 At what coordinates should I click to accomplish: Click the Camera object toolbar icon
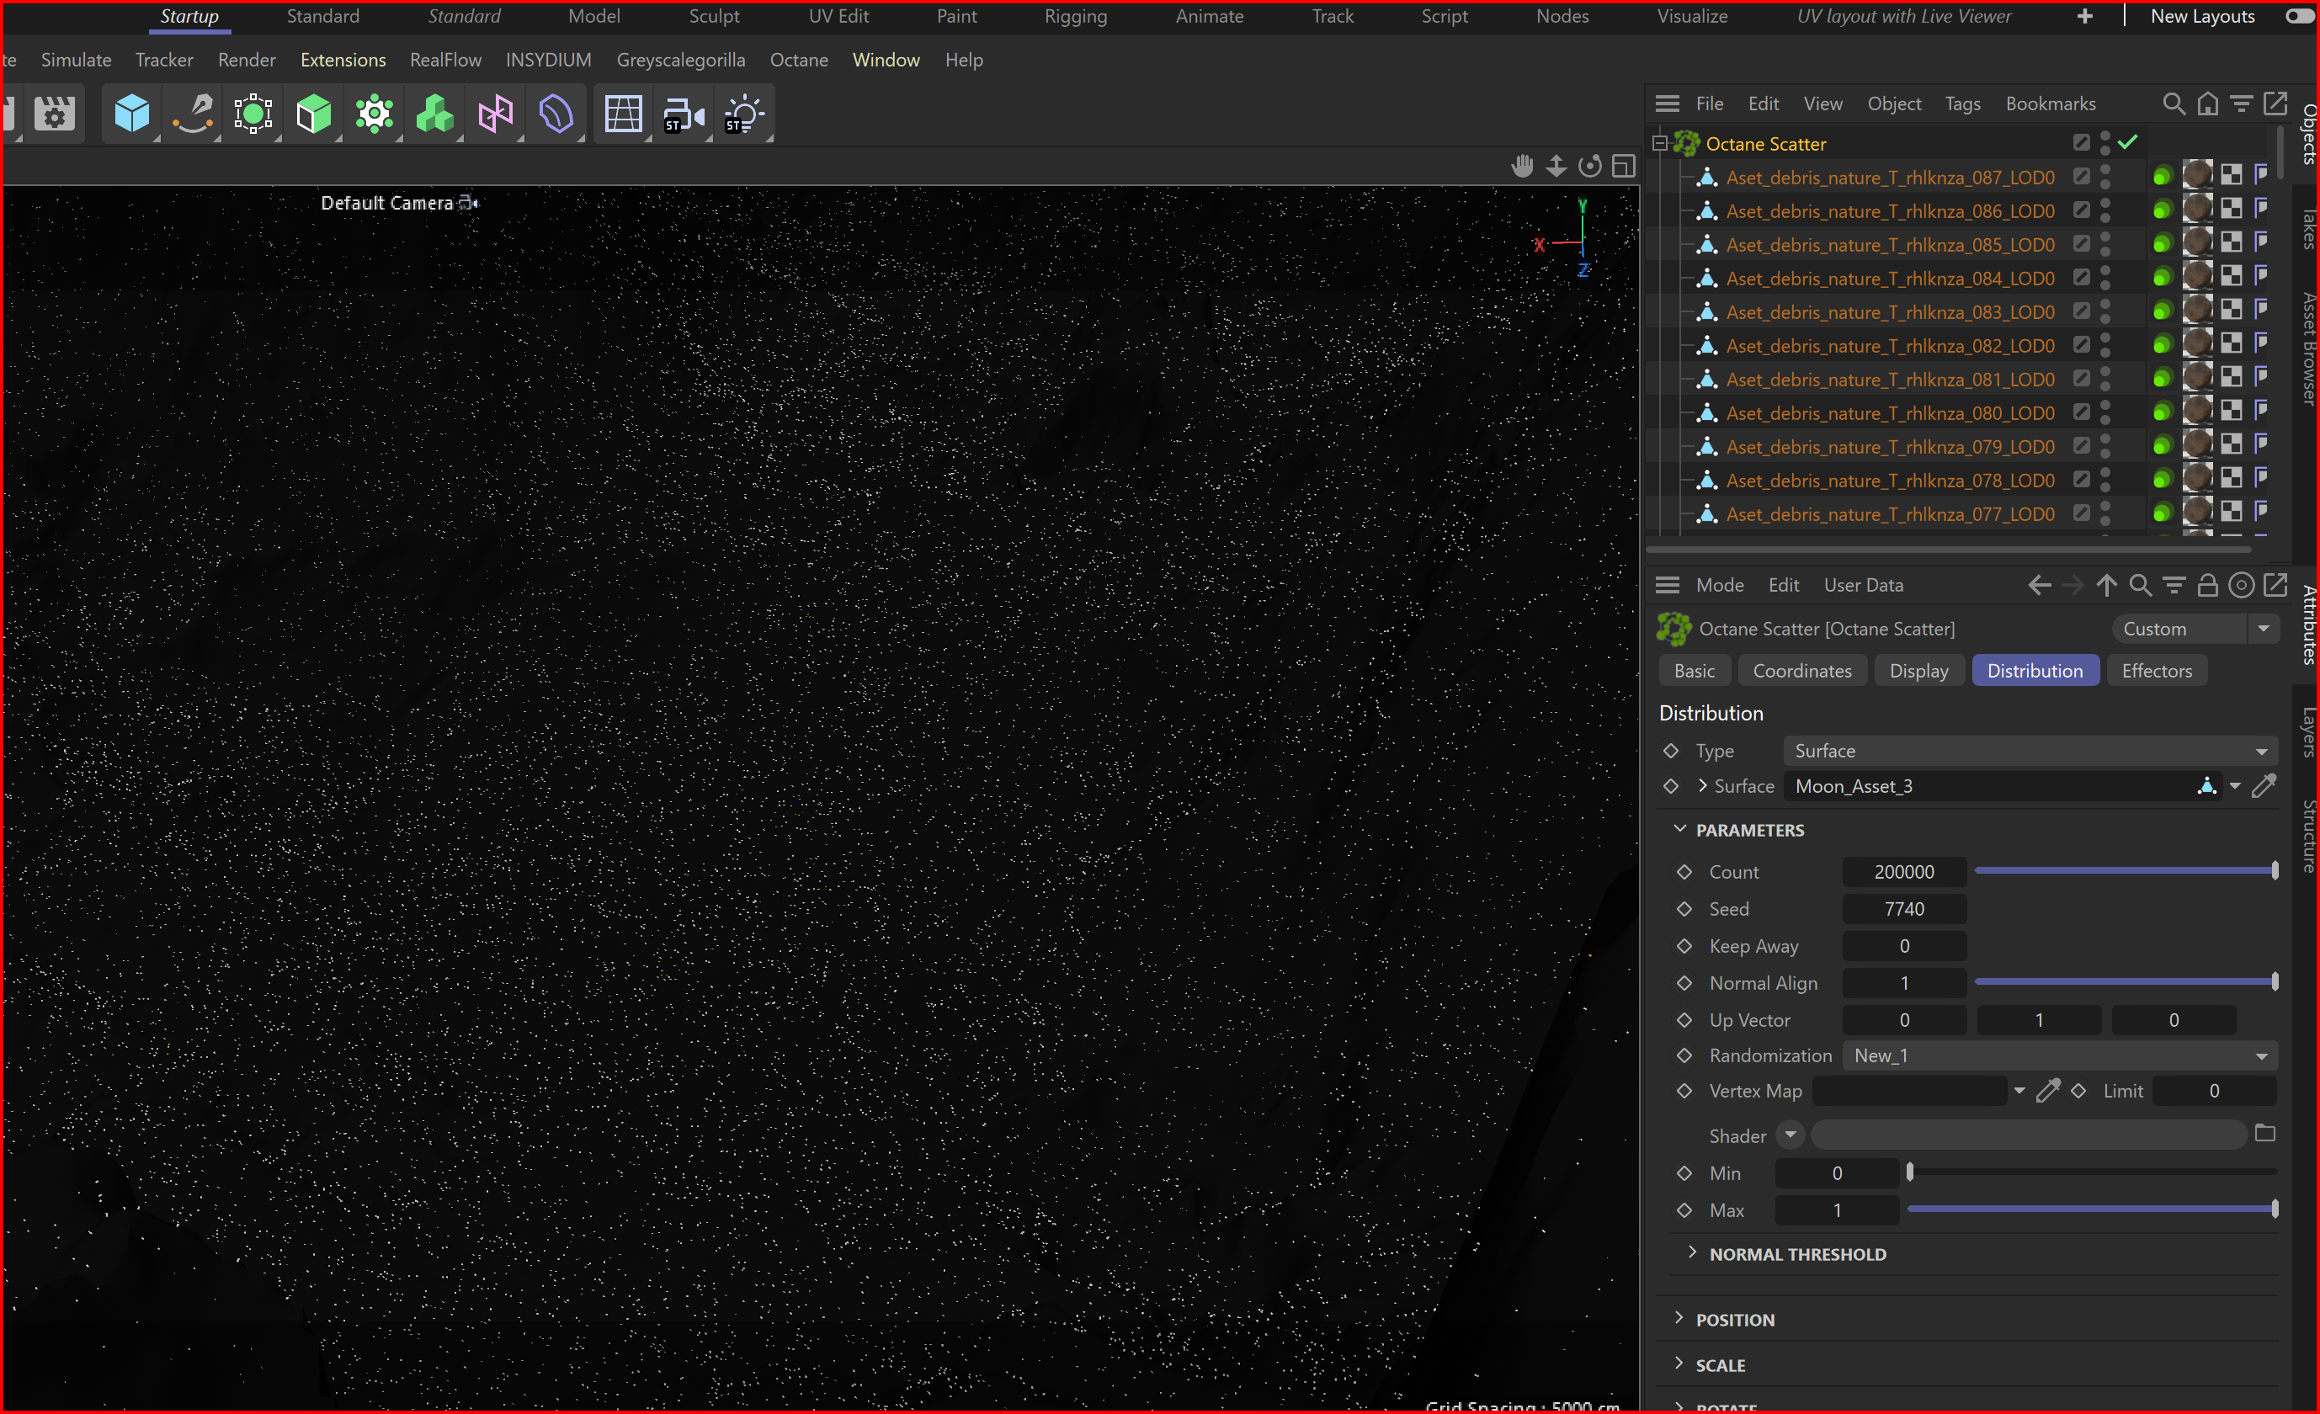[683, 114]
